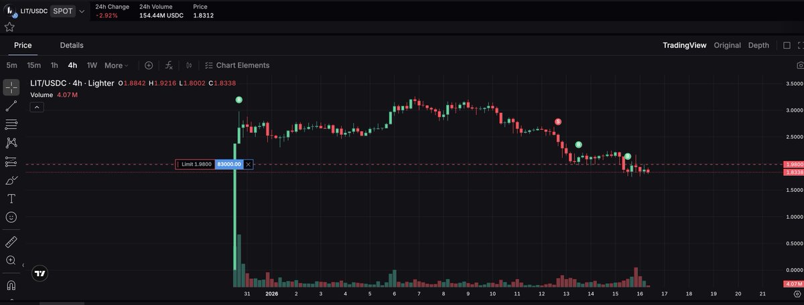Click the 154.44M USDC volume value
The width and height of the screenshot is (804, 305).
161,15
